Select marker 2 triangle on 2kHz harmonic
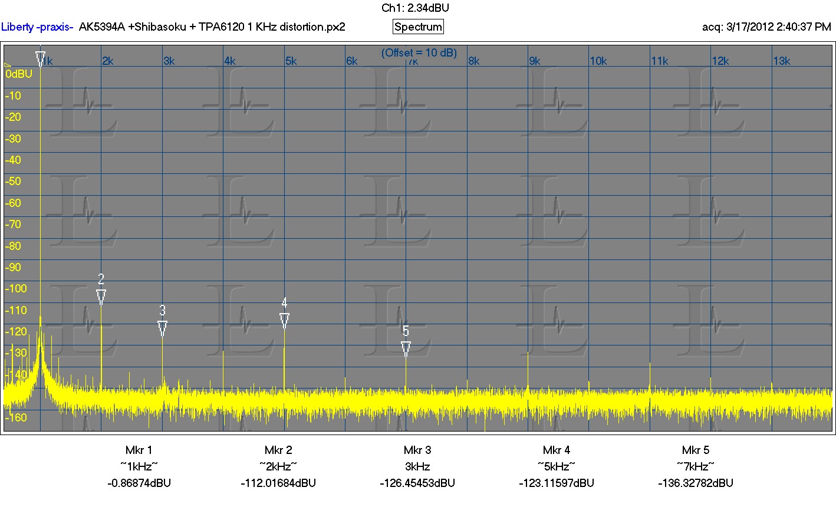The height and width of the screenshot is (520, 836). click(101, 297)
